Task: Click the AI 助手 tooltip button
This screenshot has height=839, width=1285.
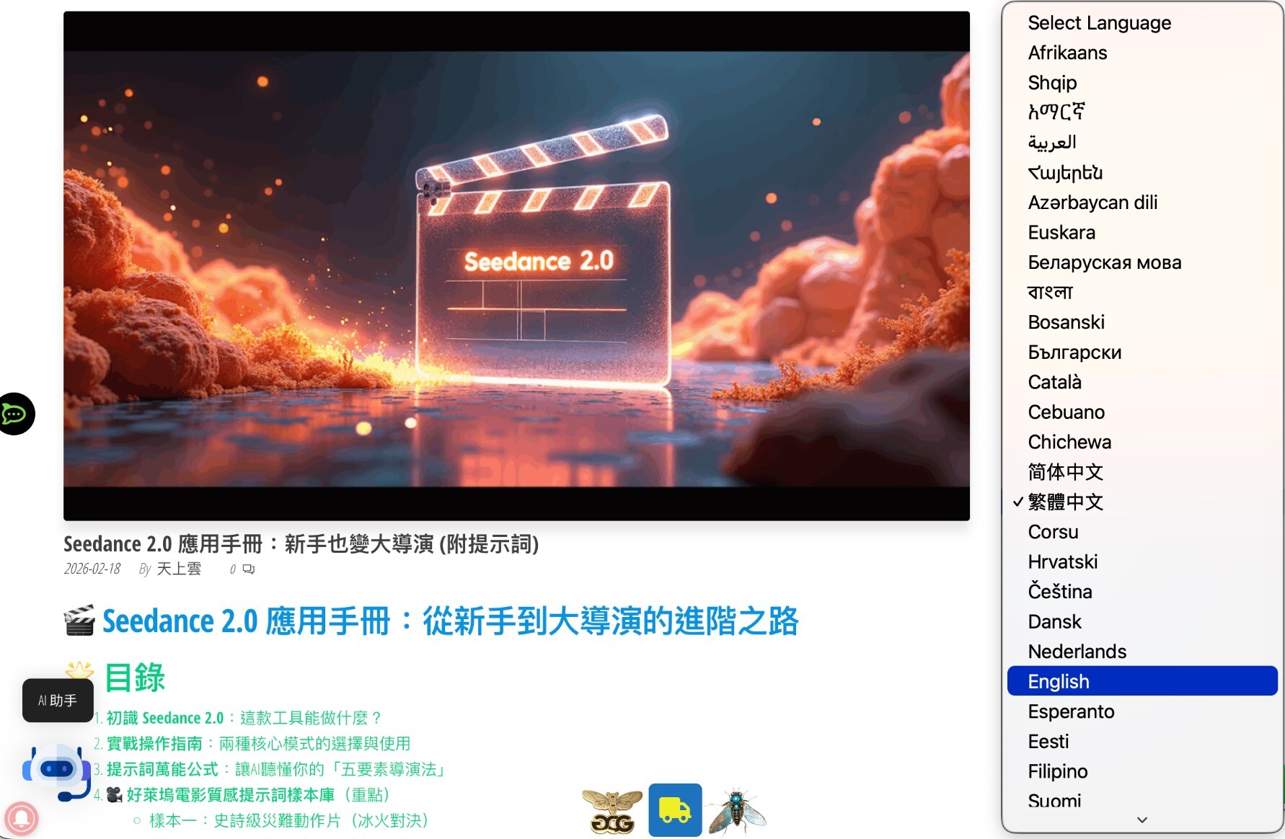Action: click(58, 701)
